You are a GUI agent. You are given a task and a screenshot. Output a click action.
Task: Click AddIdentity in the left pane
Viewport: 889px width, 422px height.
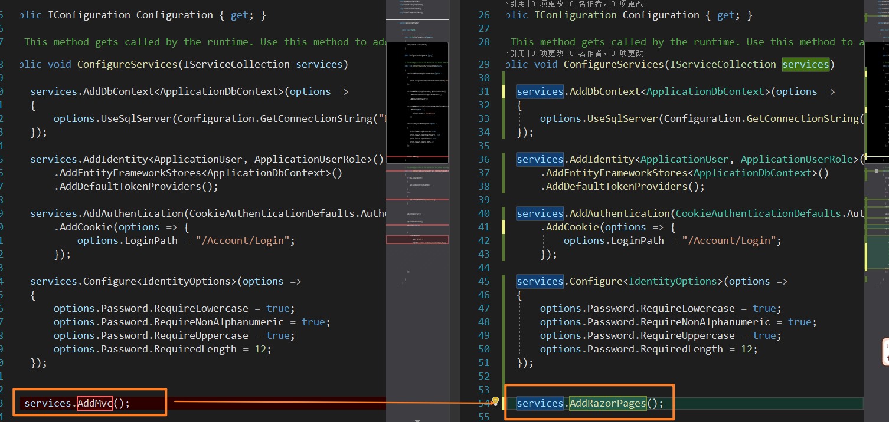[x=116, y=159]
